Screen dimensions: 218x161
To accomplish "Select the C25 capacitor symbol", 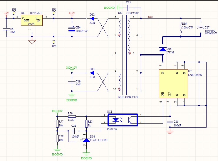I will (128, 8).
